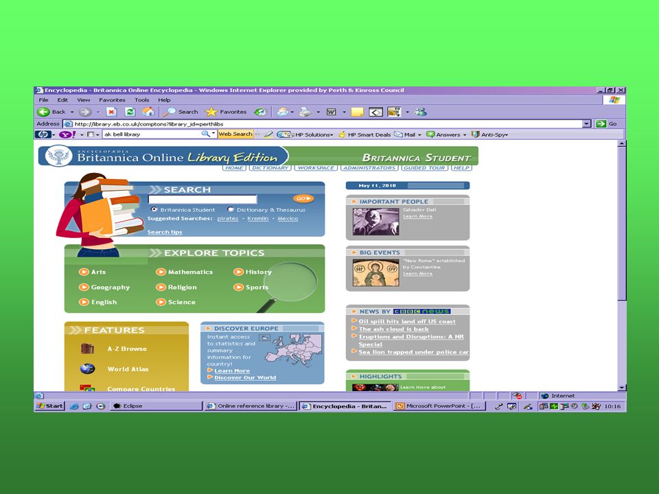This screenshot has width=659, height=494.
Task: Open the WORKSPACE tab on Britannica
Action: tap(316, 167)
